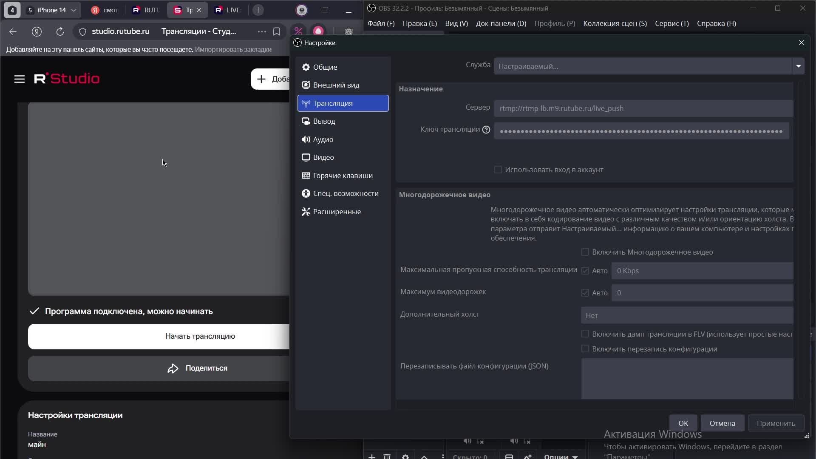
Task: Click the JSON config override text area
Action: (x=687, y=379)
